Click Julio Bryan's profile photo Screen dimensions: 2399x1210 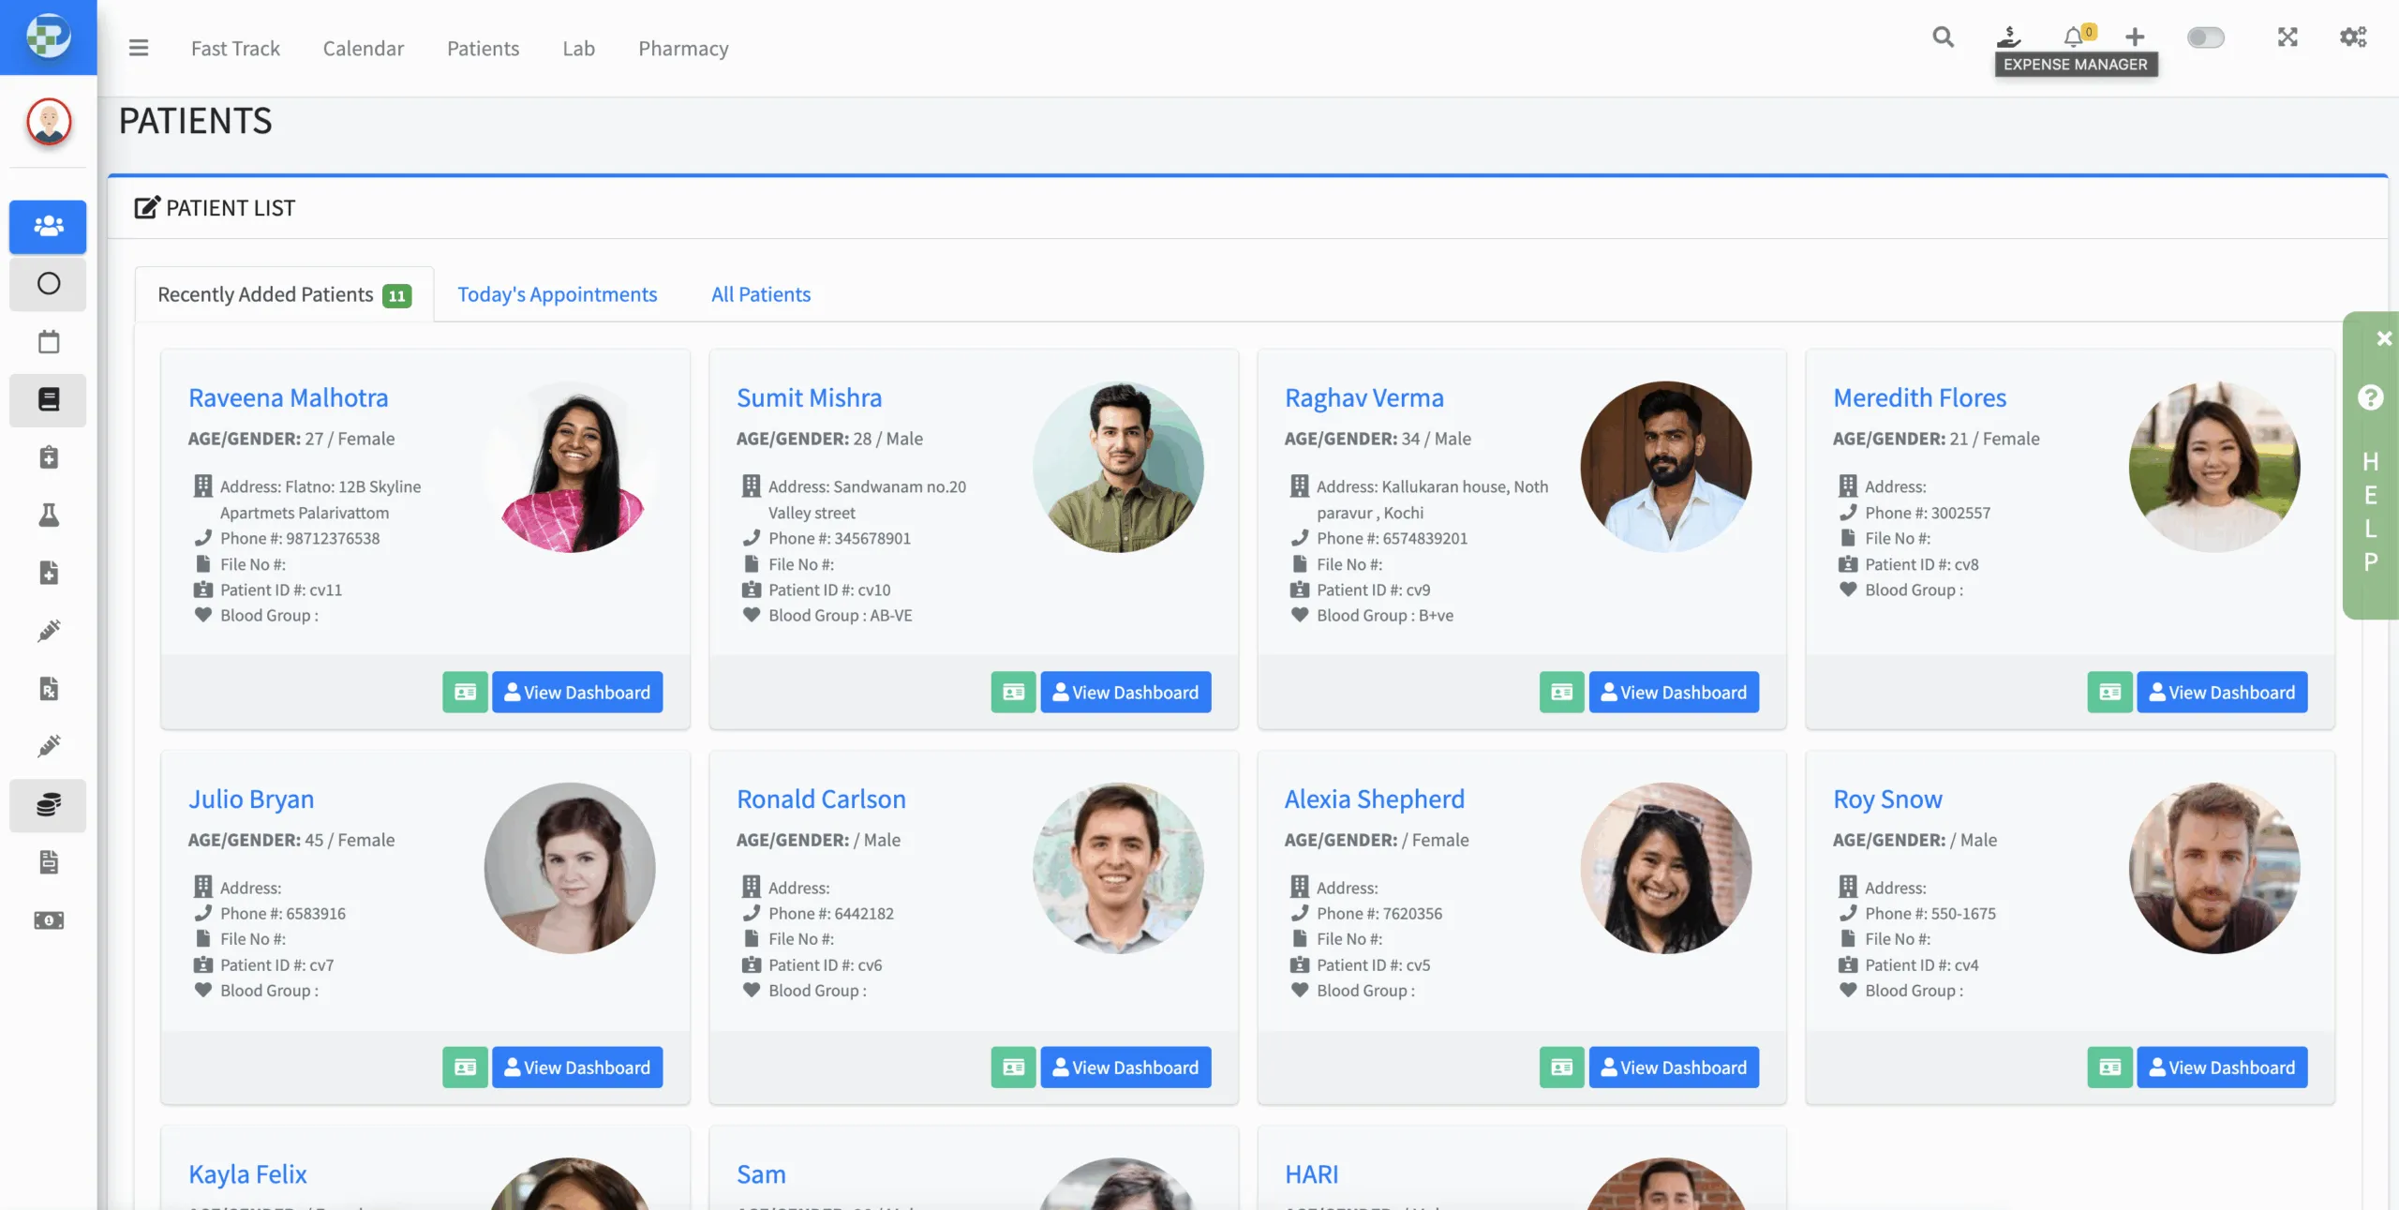[570, 868]
